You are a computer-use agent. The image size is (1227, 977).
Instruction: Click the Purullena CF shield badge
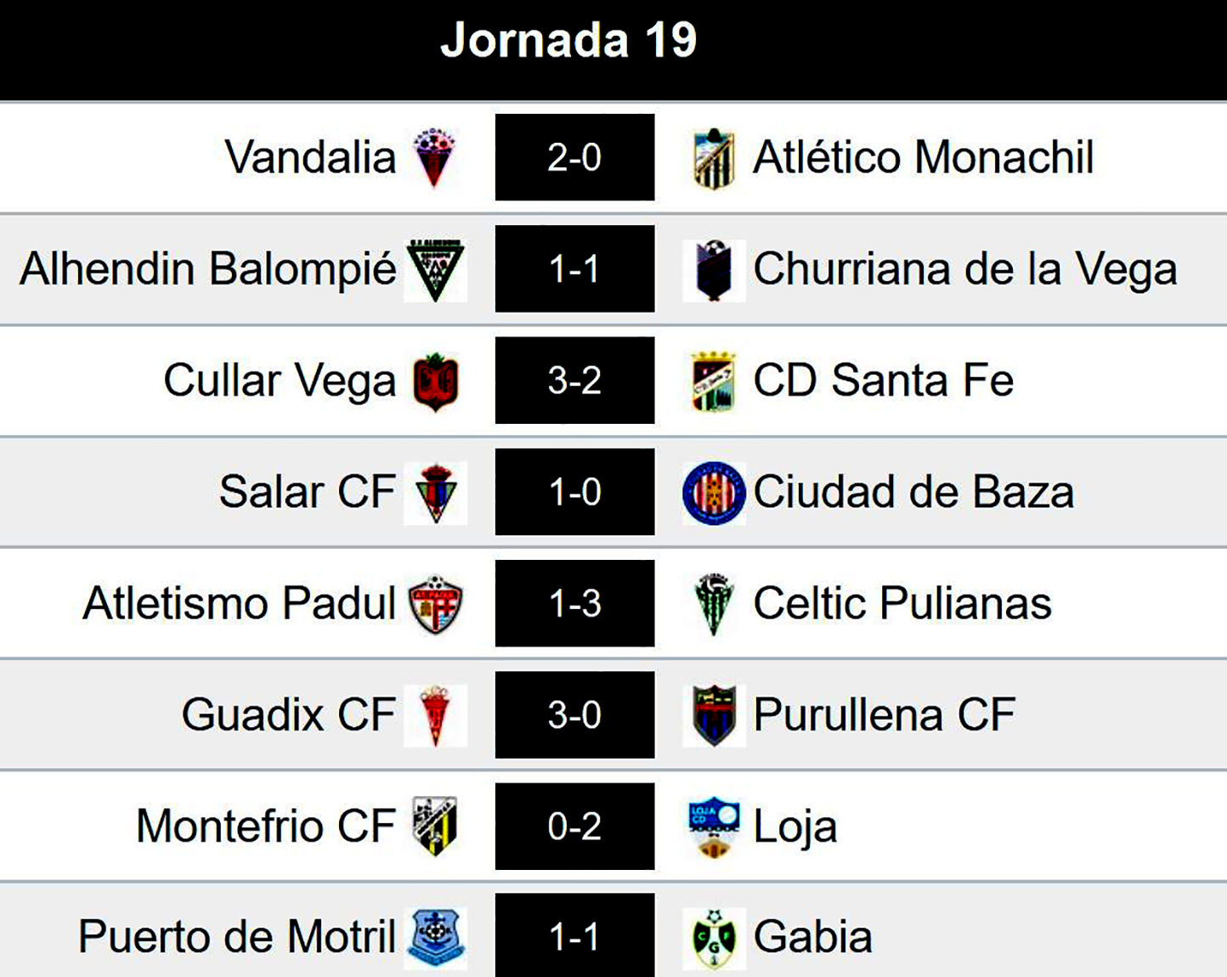point(714,714)
